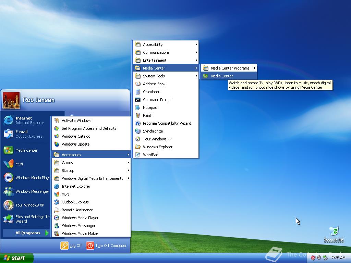Expand Media Center Programs submenu
Viewport: 351px width, 263px height.
tap(229, 68)
